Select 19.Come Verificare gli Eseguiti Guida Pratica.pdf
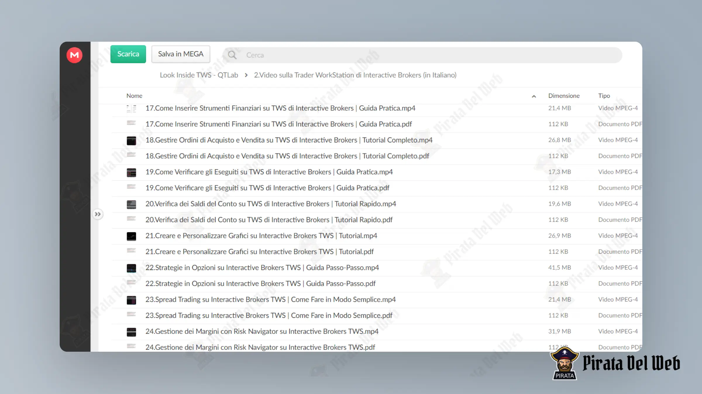 (267, 188)
